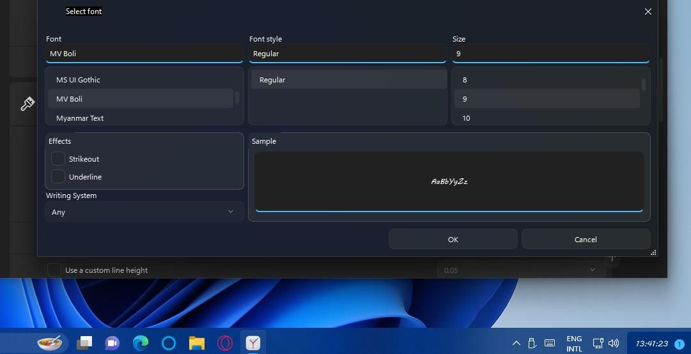Screen dimensions: 691x354
Task: Open File Explorer from the taskbar
Action: [196, 343]
